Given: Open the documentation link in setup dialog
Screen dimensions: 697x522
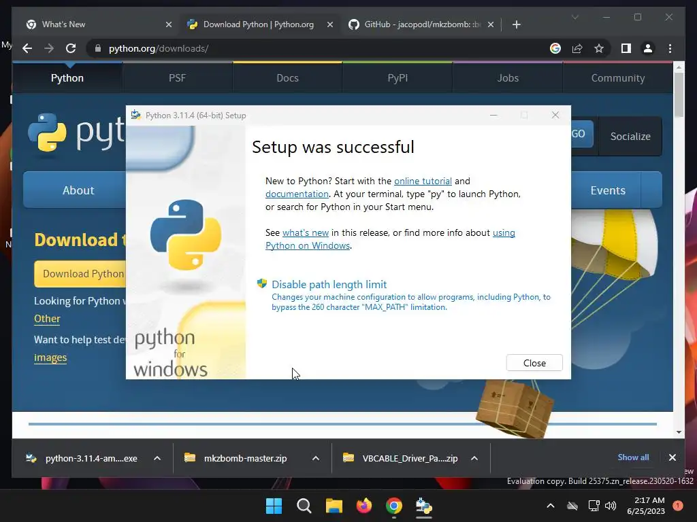Looking at the screenshot, I should pos(297,194).
